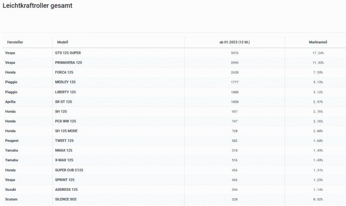This screenshot has height=206, width=346.
Task: Click the value 1030 in the table
Action: pos(234,102)
